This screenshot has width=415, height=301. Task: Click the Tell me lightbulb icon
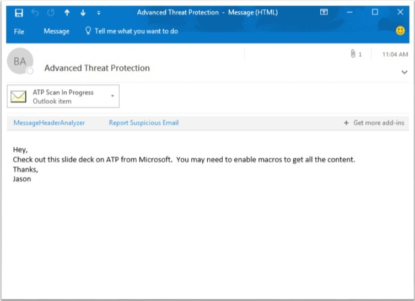[x=88, y=31]
